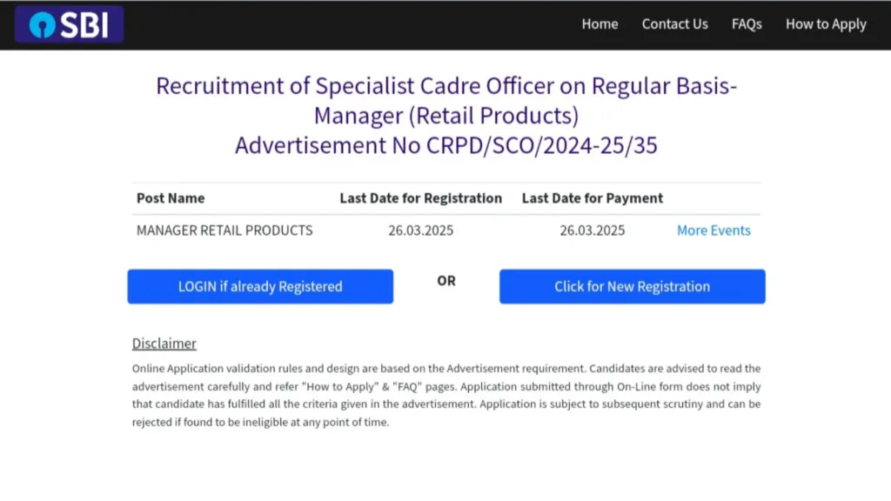This screenshot has width=891, height=501.
Task: Go to the Contact Us page
Action: (674, 24)
